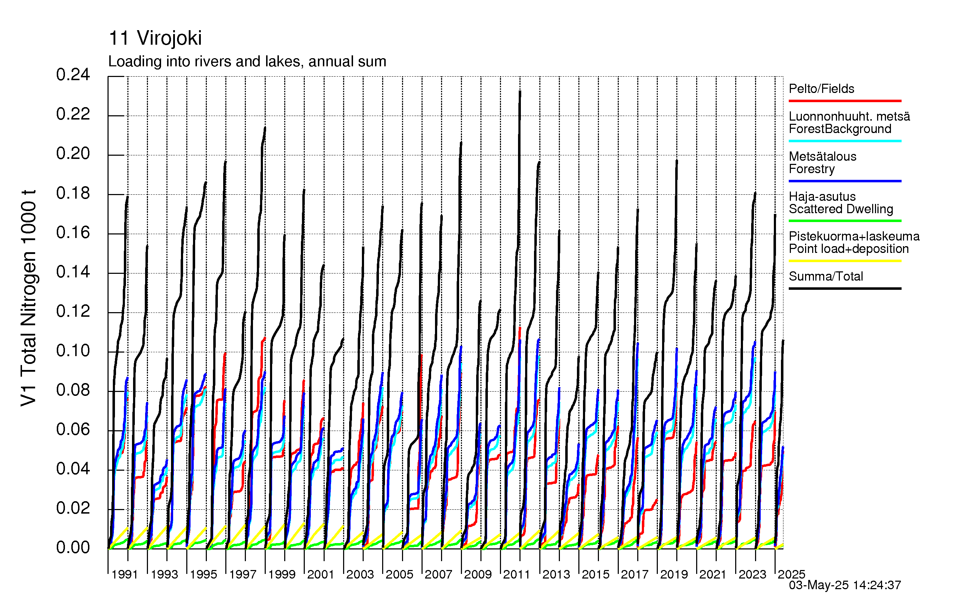
Task: Click the x-axis year label 1991
Action: [x=125, y=574]
